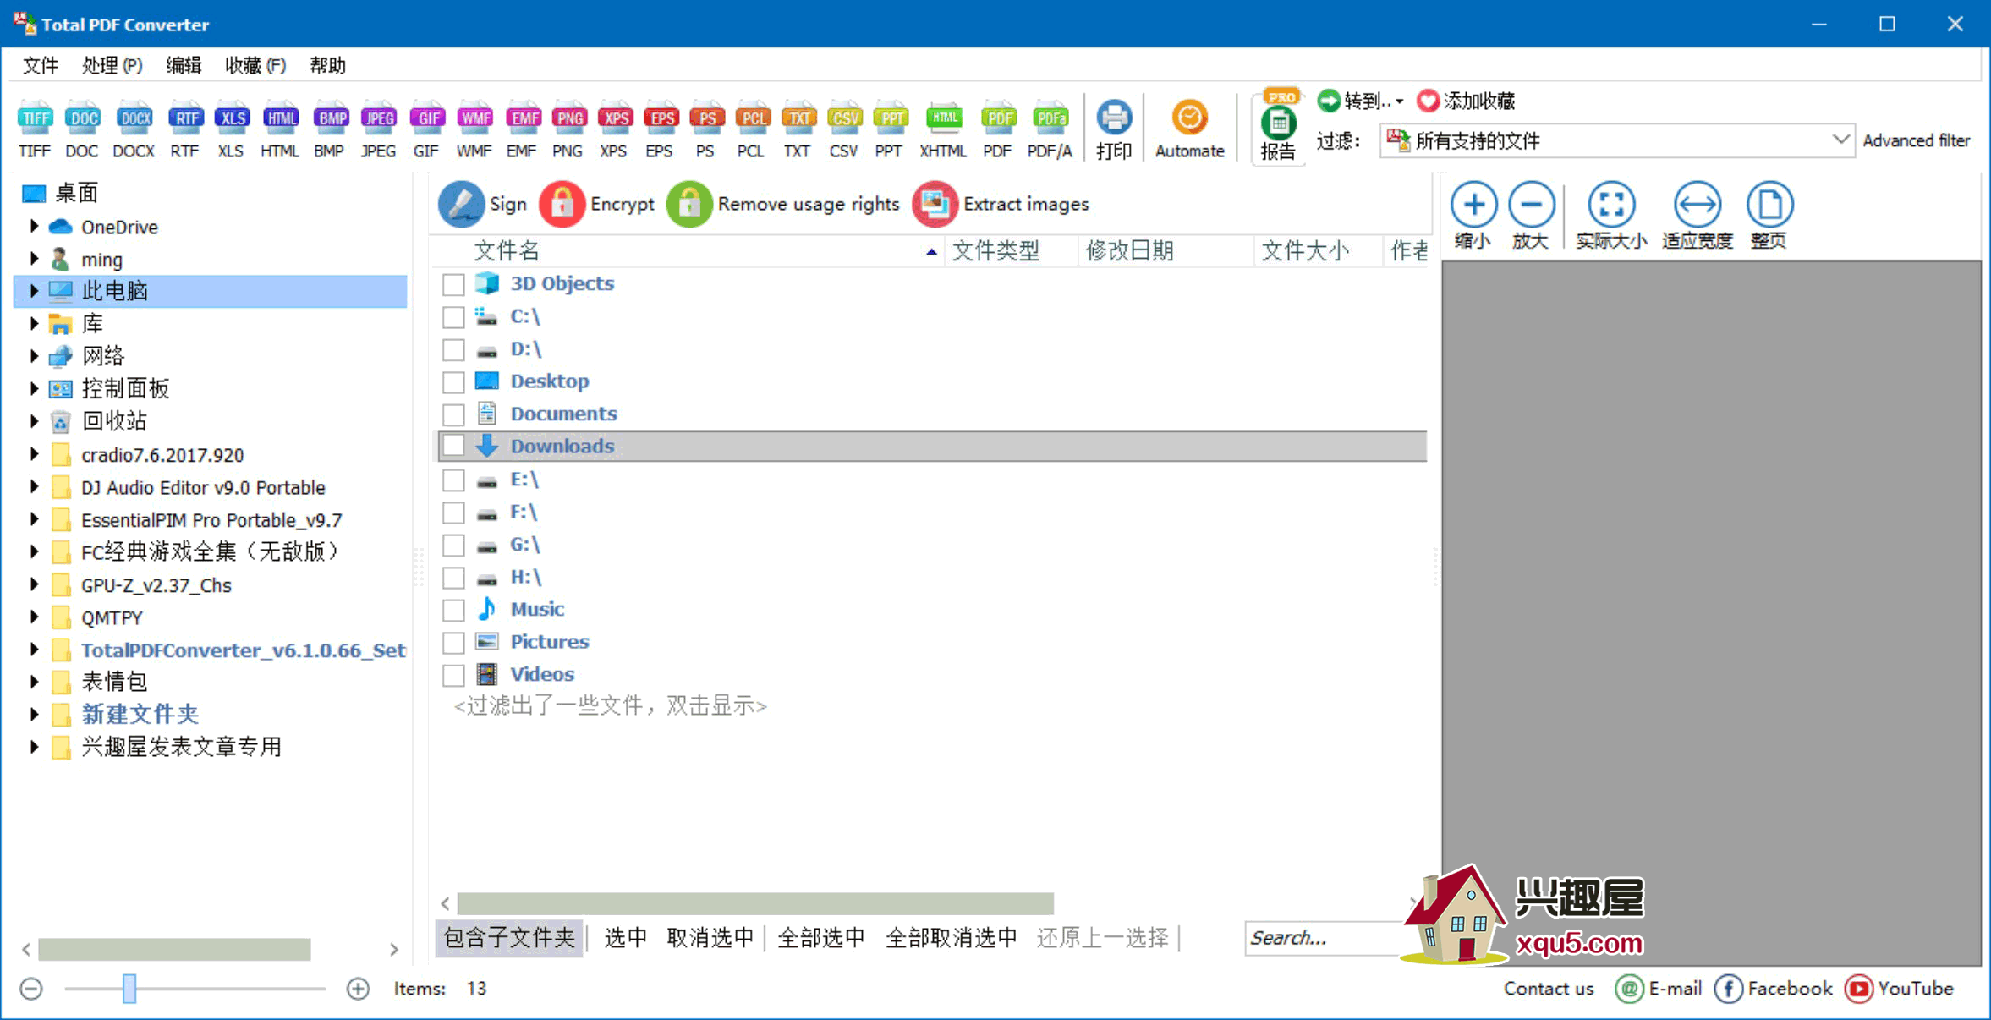Click Remove usage rights

coord(783,204)
